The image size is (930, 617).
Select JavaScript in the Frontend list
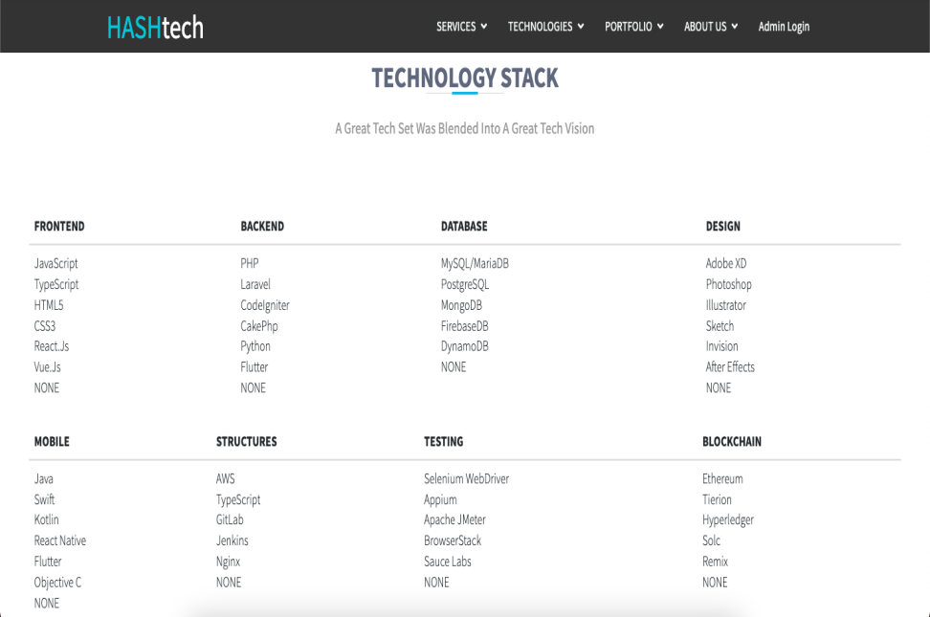56,264
